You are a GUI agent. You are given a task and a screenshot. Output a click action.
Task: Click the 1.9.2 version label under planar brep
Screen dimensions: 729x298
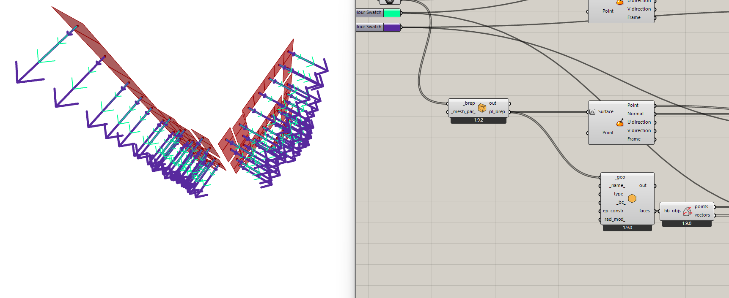tap(478, 120)
